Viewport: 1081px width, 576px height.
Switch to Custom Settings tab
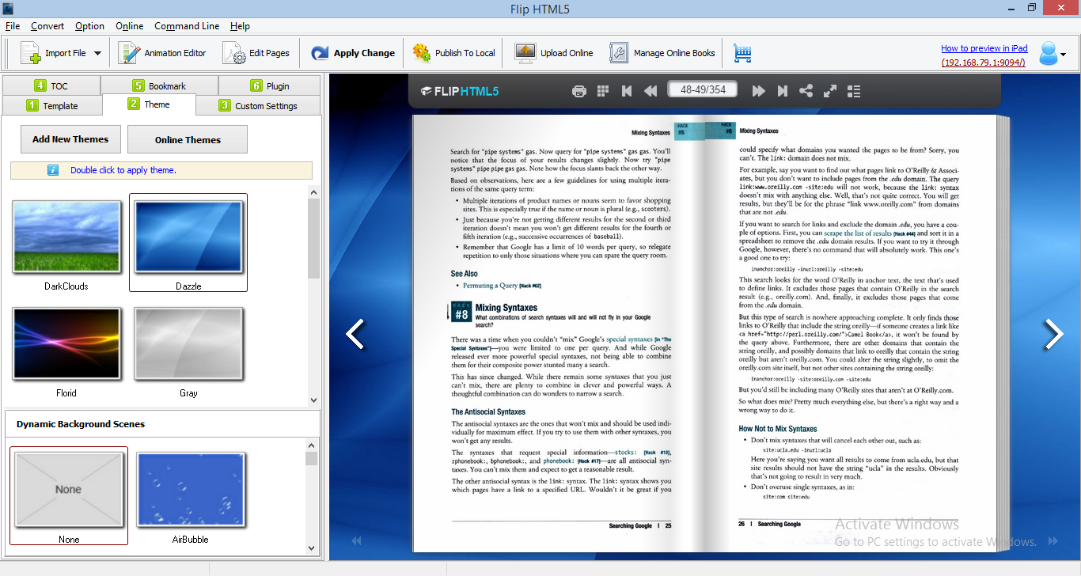pos(258,105)
